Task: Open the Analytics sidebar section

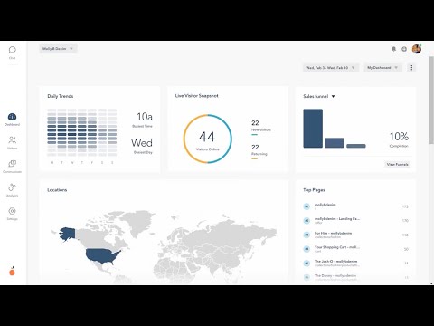Action: click(x=12, y=190)
